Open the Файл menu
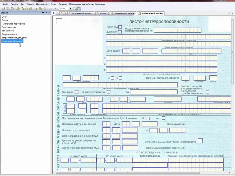This screenshot has height=176, width=235. coord(5,4)
